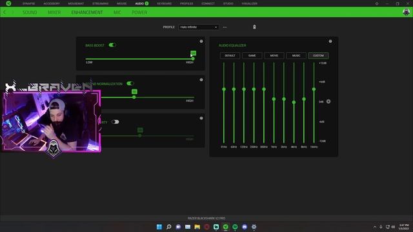Open Razer Synapse taskbar icon
Viewport: 413px width, 232px height.
tap(226, 227)
